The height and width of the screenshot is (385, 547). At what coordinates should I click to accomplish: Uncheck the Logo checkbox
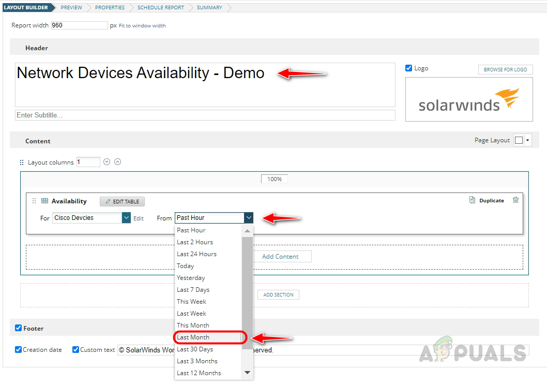point(409,68)
